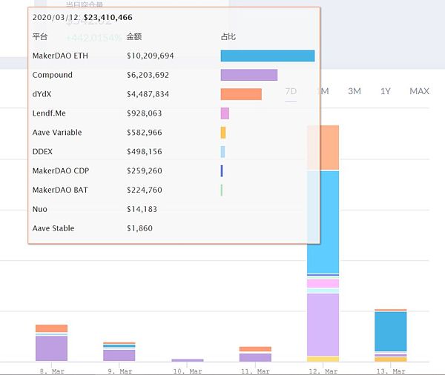Select the MAX time range tab
Viewport: 445px width, 375px height.
click(419, 91)
